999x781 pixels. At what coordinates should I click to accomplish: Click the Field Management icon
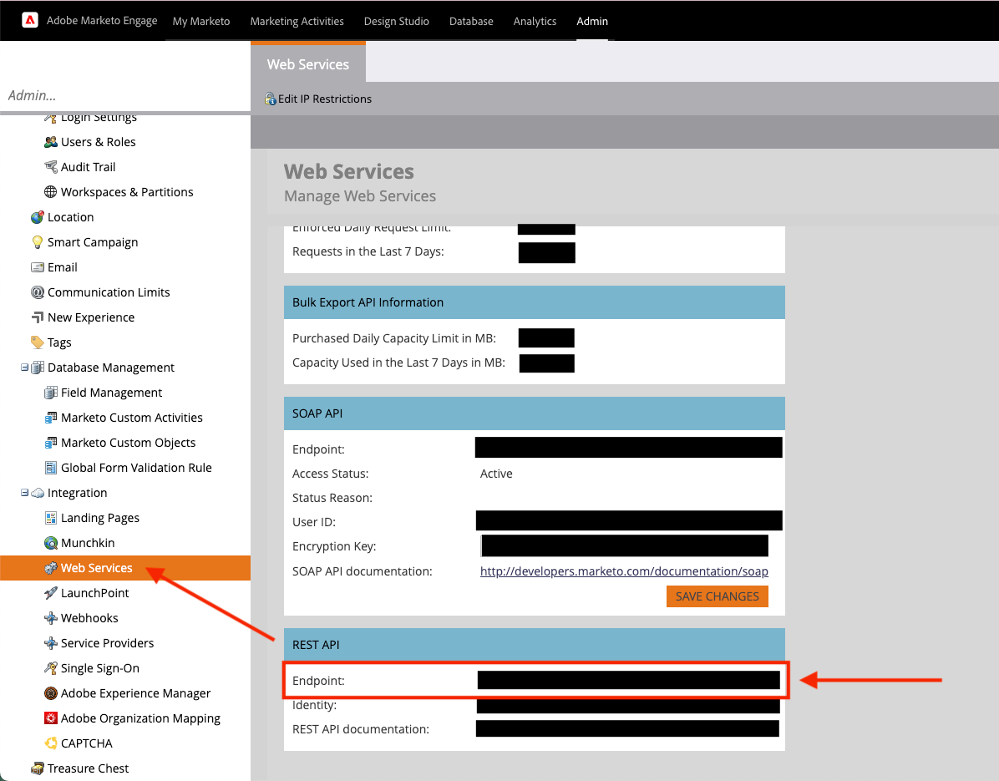51,393
